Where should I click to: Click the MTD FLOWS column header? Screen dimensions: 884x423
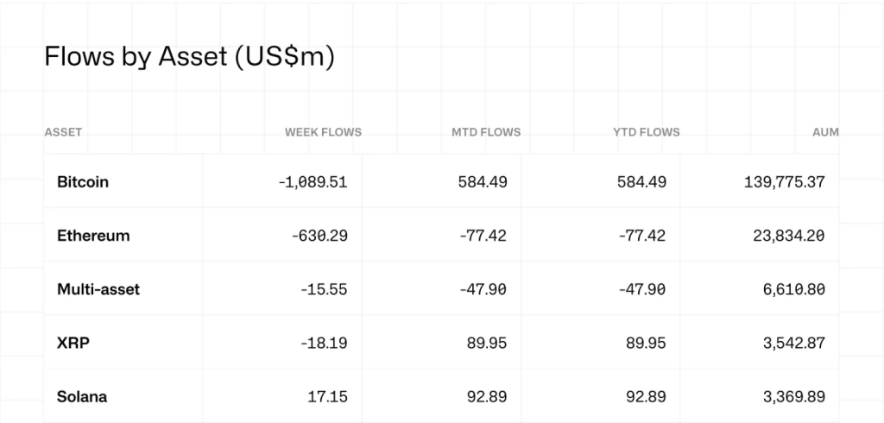[486, 132]
